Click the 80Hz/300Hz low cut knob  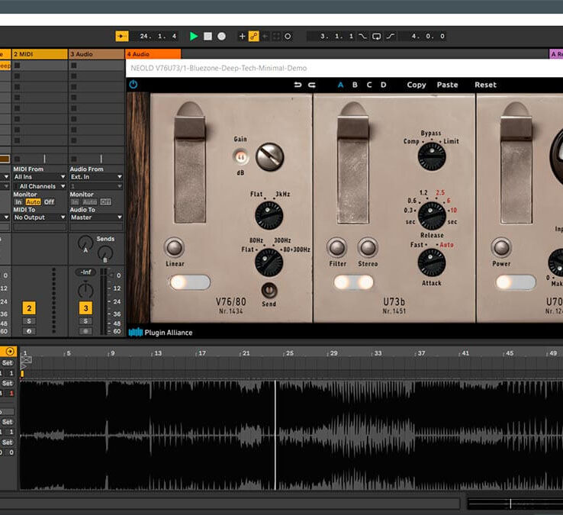(x=269, y=262)
